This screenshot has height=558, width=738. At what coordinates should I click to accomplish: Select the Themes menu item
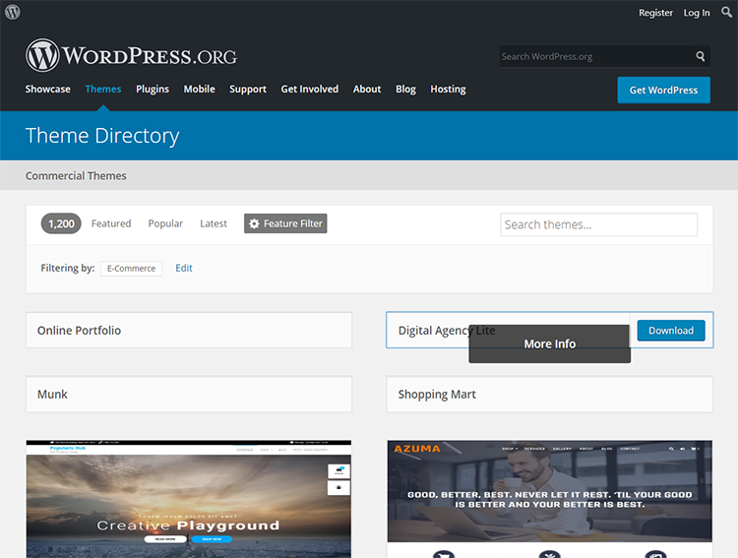pos(103,89)
